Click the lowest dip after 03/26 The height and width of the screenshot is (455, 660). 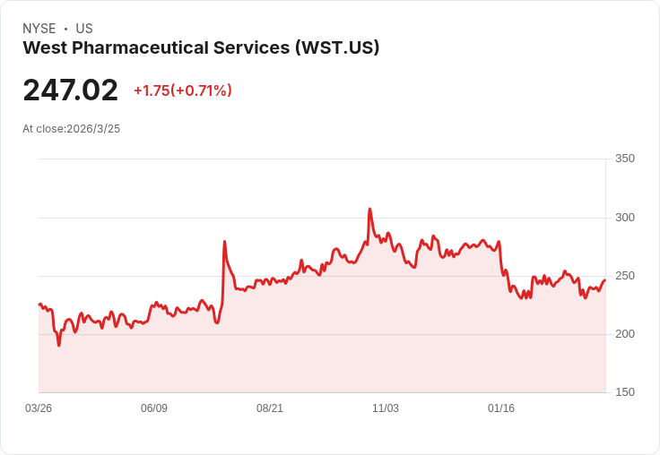pos(59,345)
